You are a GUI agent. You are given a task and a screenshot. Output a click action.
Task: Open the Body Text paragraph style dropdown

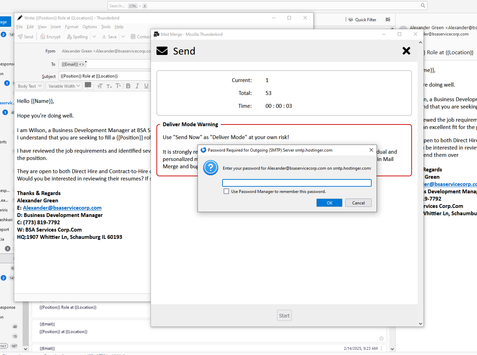[30, 86]
